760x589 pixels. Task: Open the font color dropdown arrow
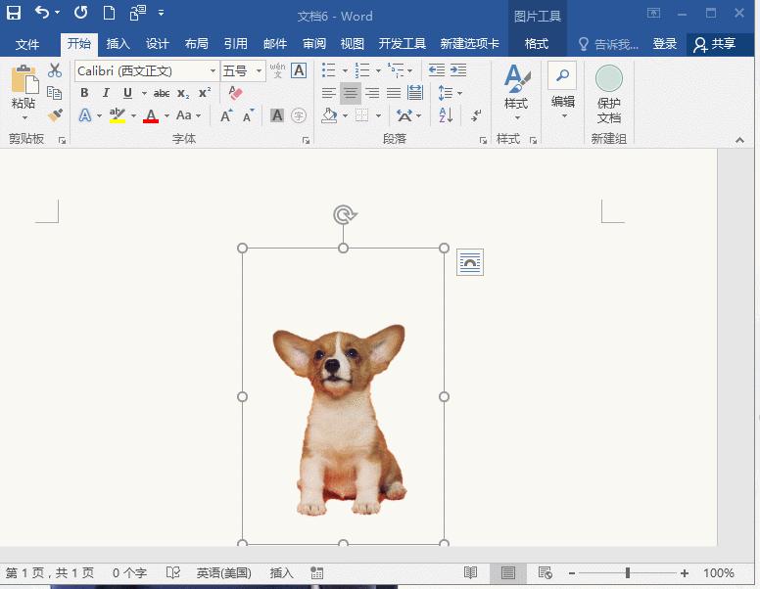(x=166, y=116)
